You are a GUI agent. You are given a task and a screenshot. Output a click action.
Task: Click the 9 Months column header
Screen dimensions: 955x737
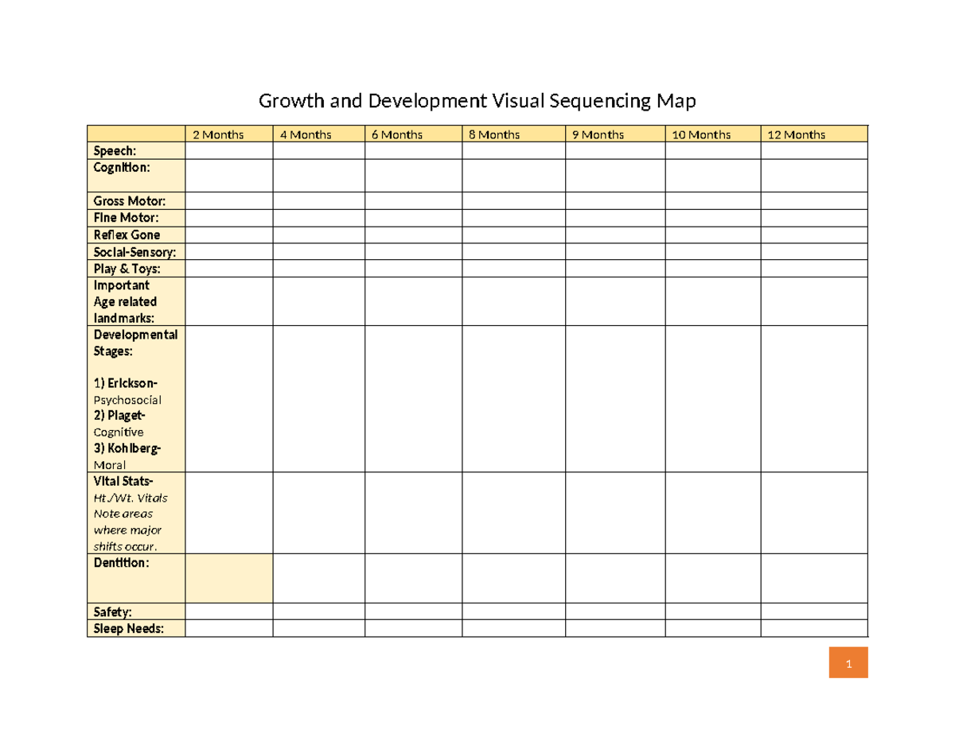pos(598,134)
